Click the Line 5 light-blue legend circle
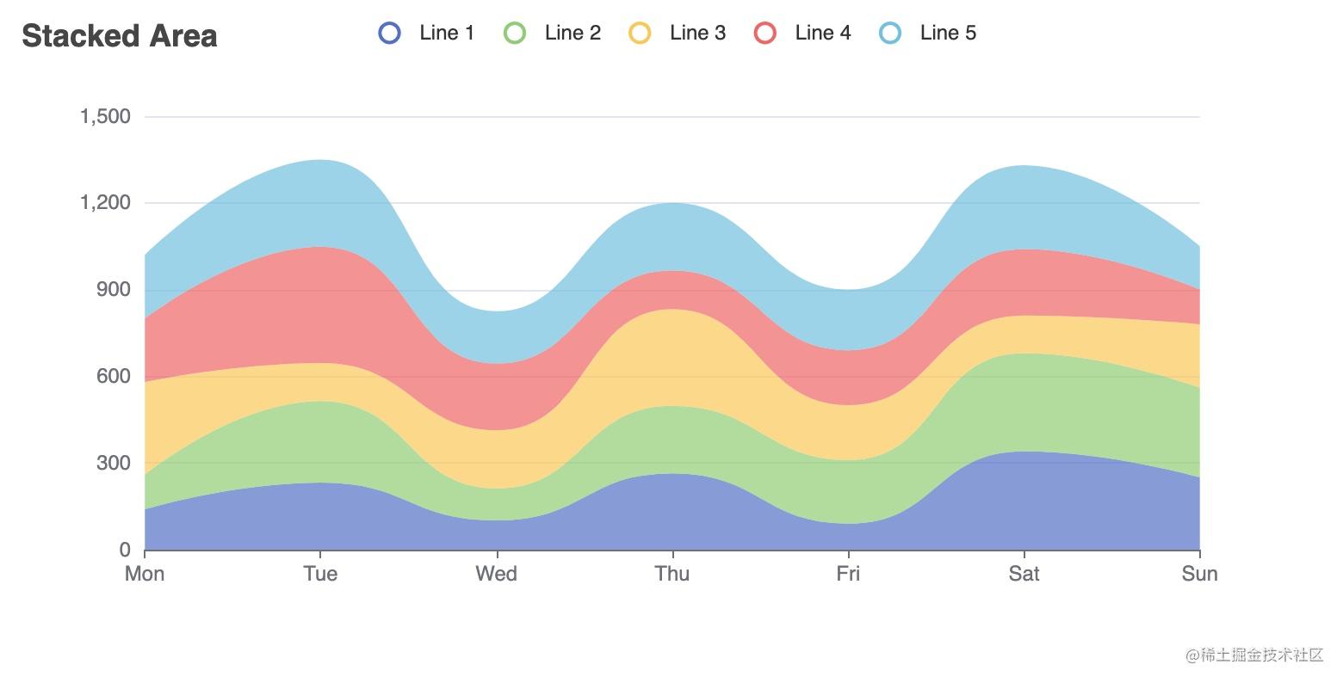 pyautogui.click(x=890, y=33)
